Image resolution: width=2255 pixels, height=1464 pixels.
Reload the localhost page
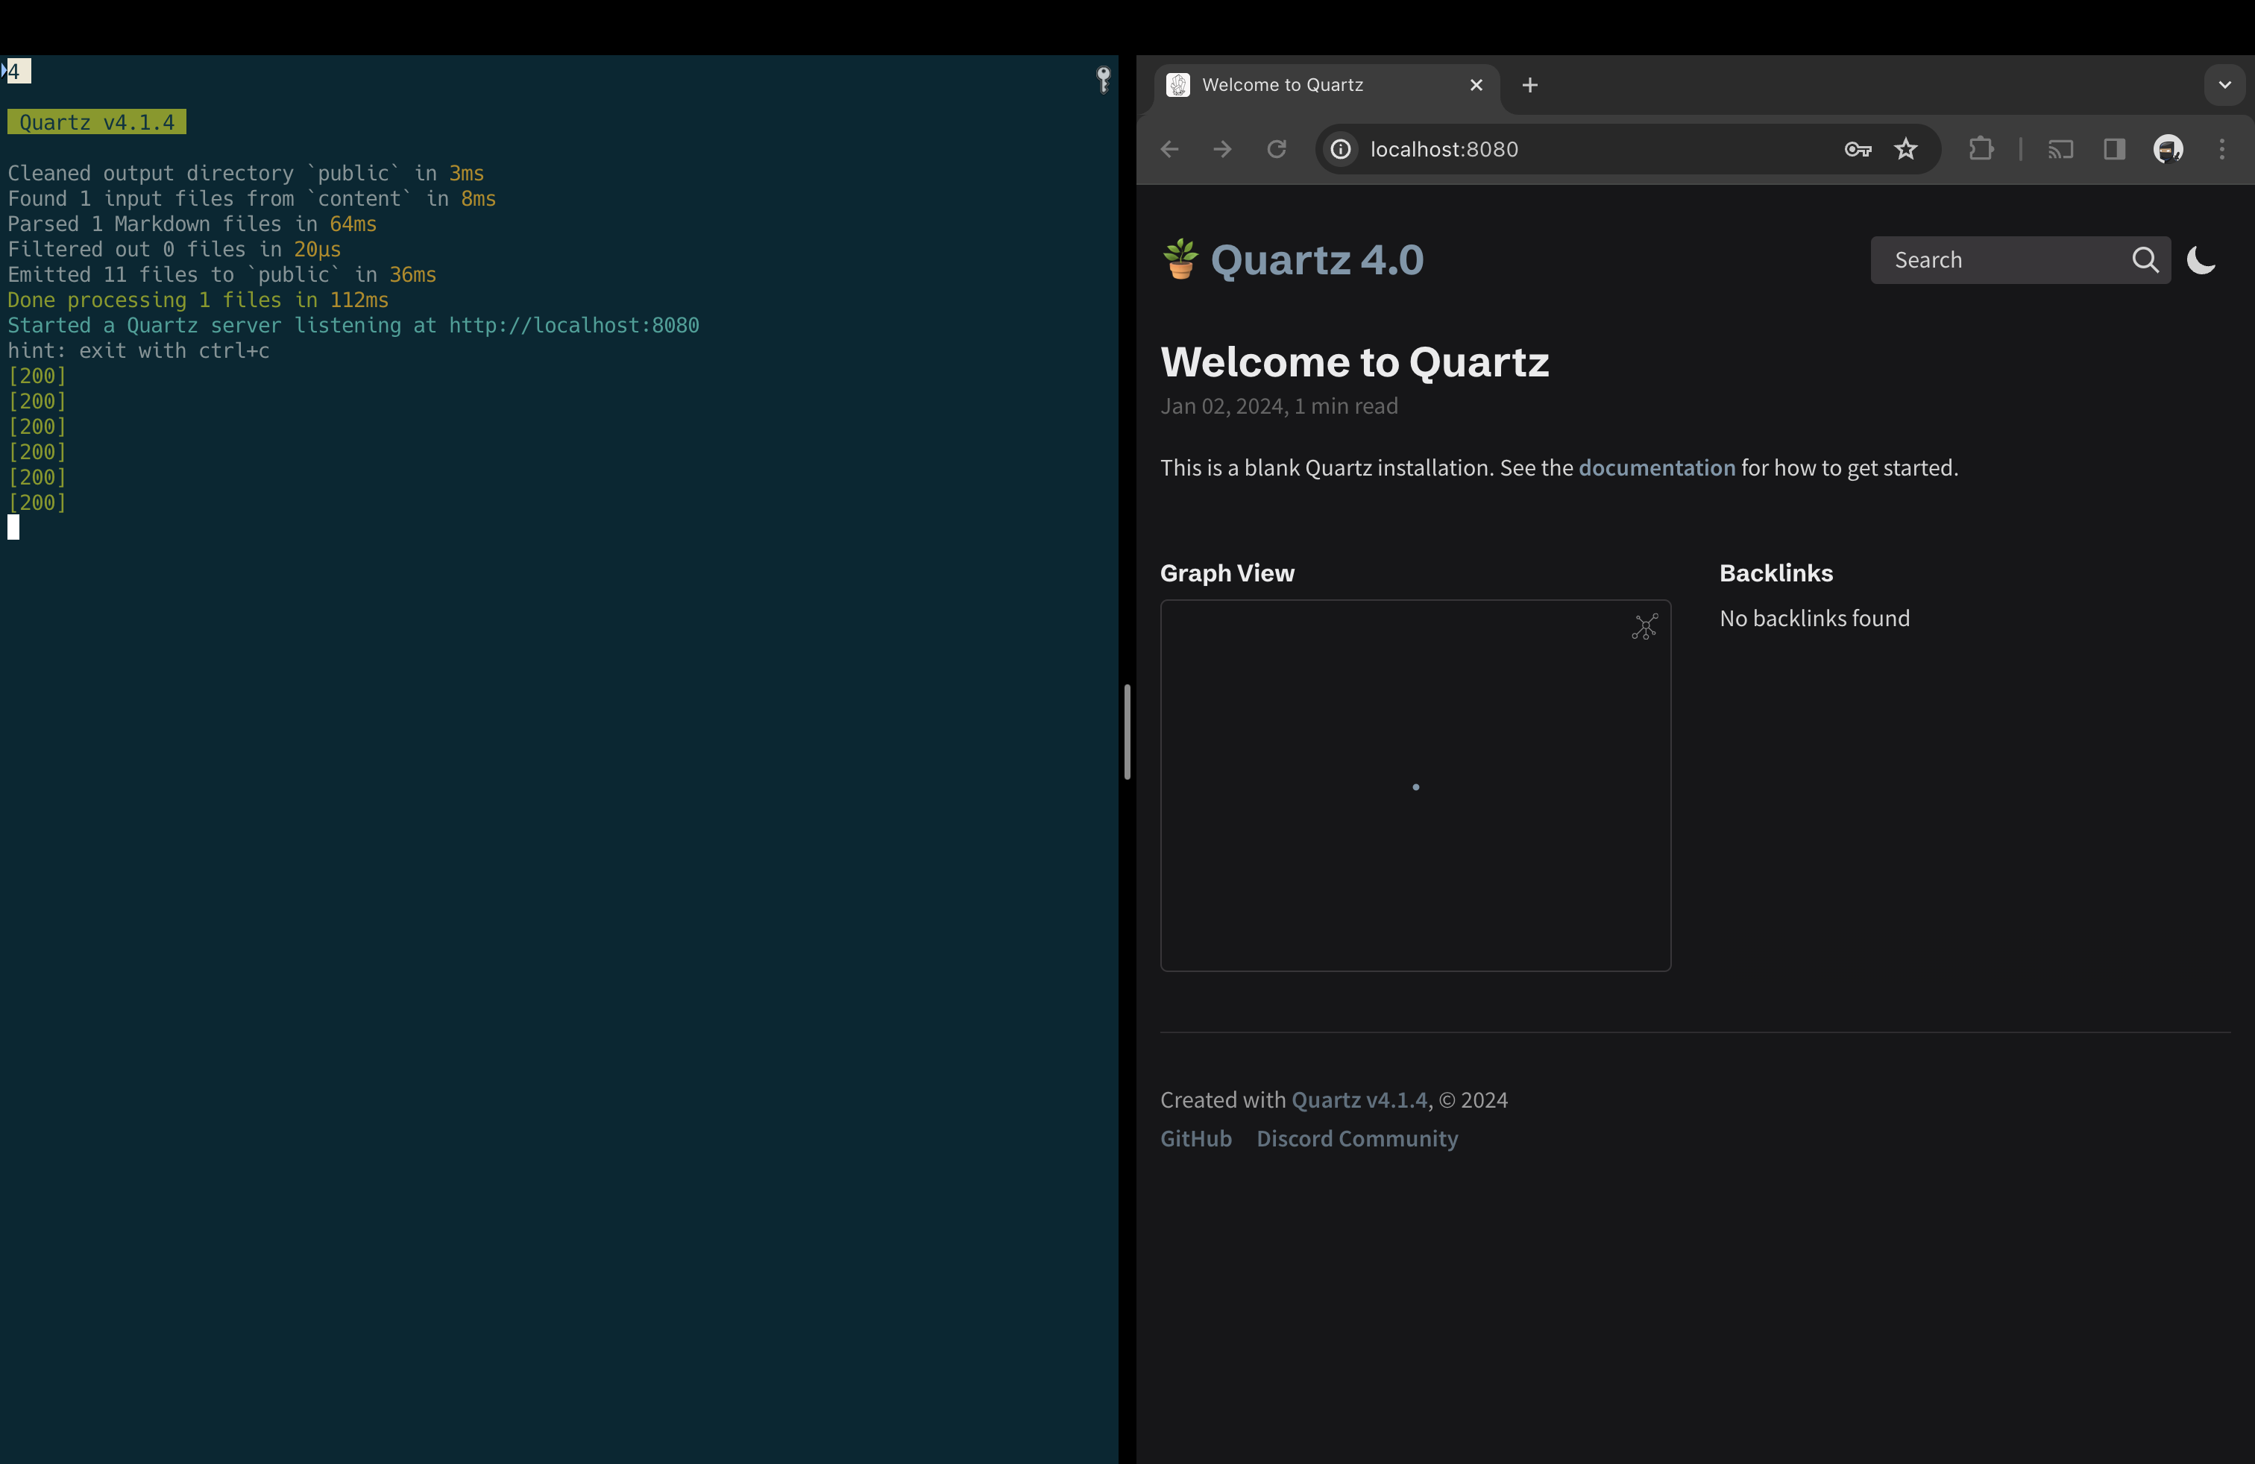coord(1276,148)
